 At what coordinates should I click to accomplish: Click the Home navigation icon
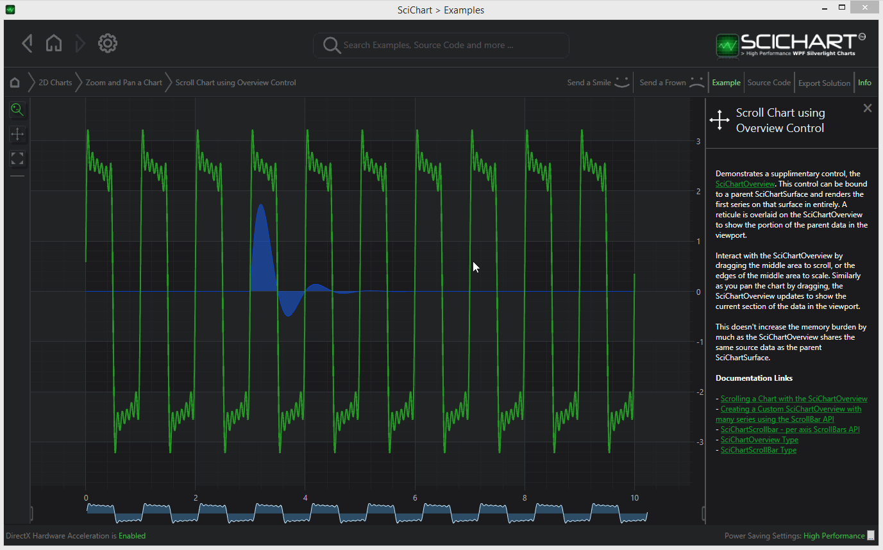54,43
